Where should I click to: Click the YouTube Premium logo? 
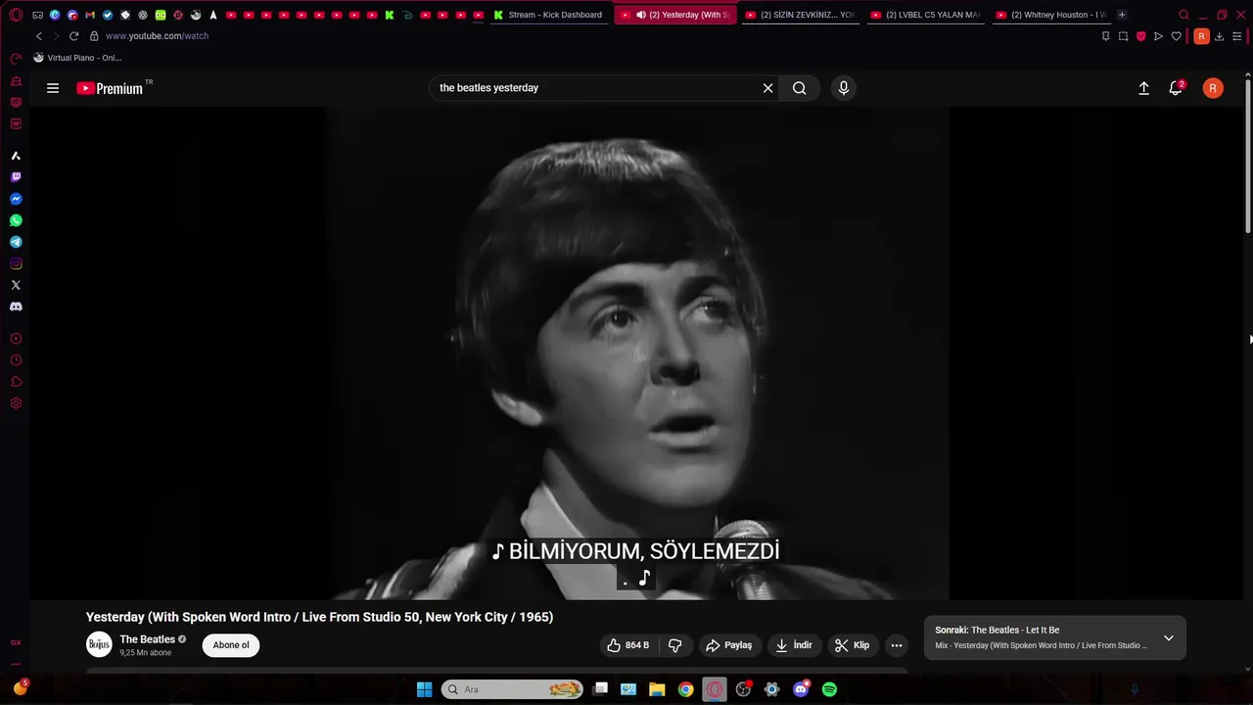coord(111,88)
